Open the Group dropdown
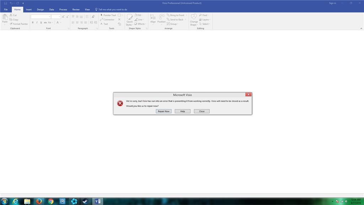This screenshot has width=364, height=205. click(172, 24)
